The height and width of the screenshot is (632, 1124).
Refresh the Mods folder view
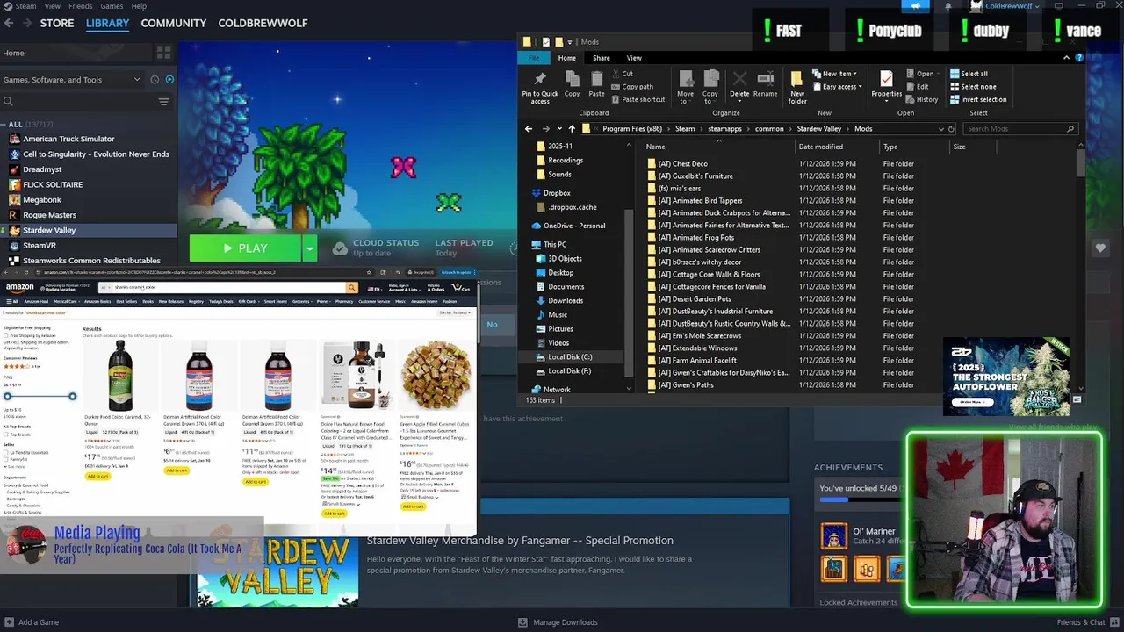pos(951,129)
